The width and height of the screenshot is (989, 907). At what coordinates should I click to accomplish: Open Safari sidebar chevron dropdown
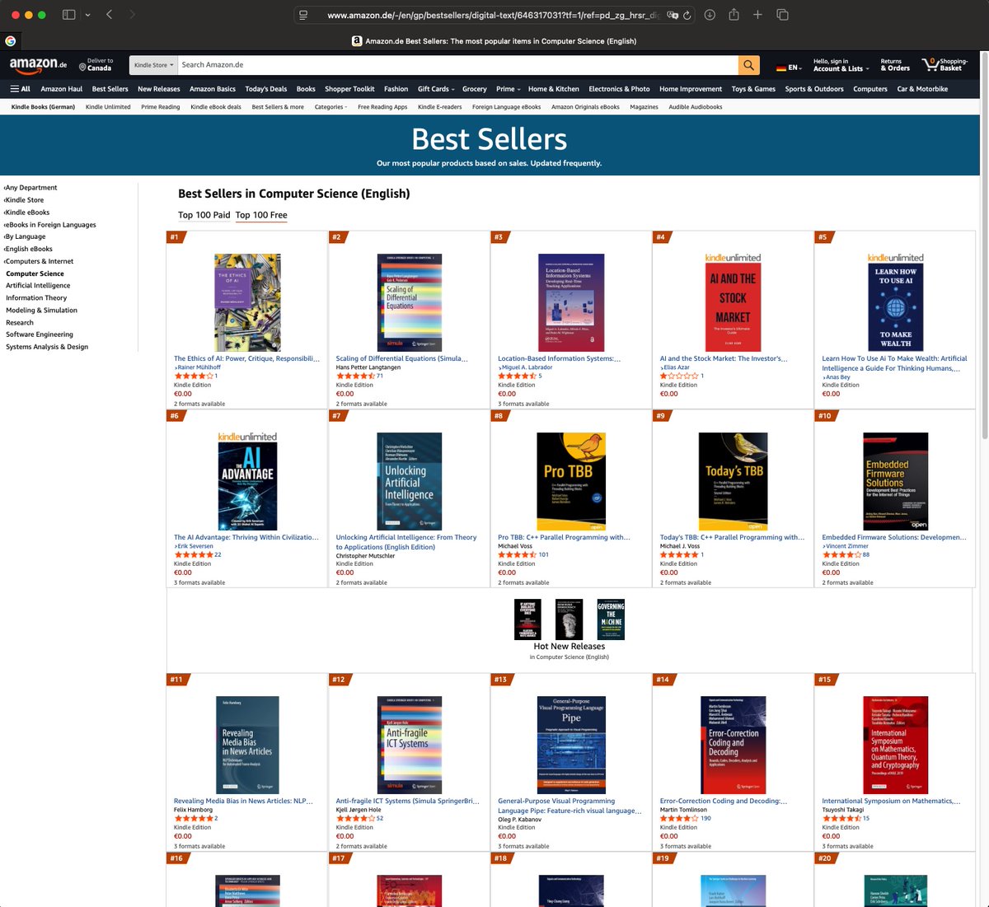point(87,15)
